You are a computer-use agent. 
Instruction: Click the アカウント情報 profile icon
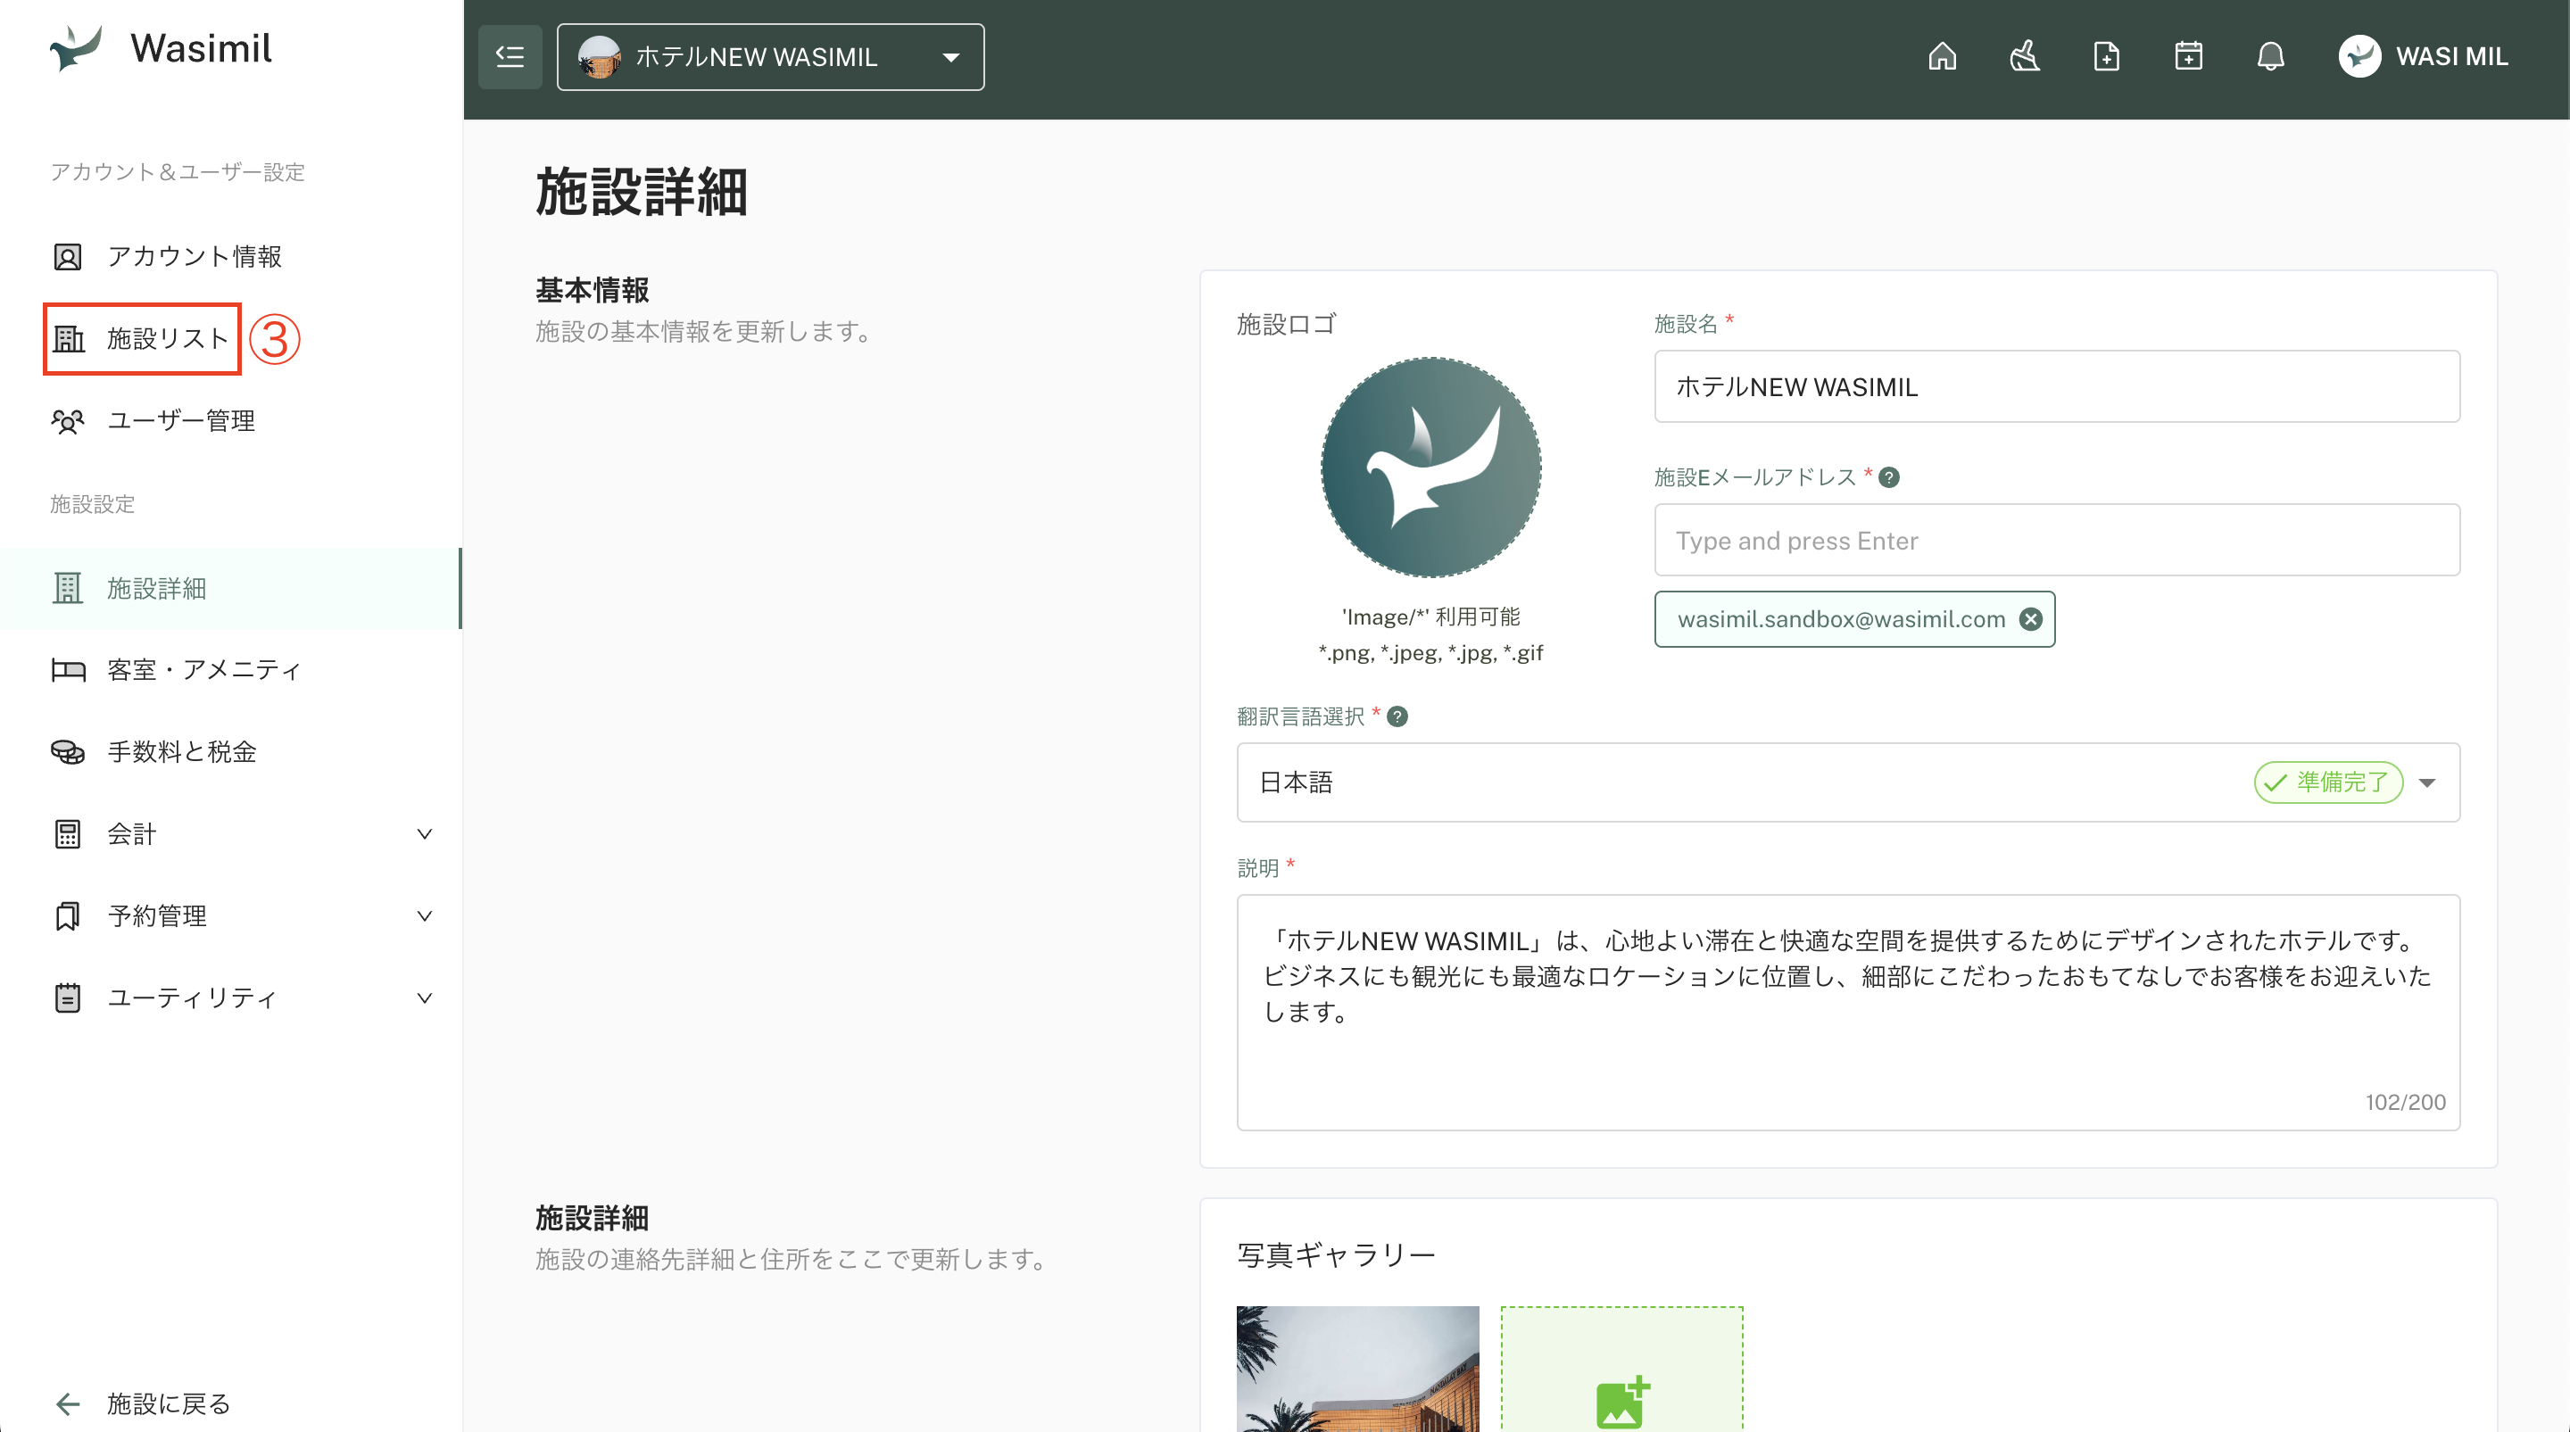tap(68, 257)
